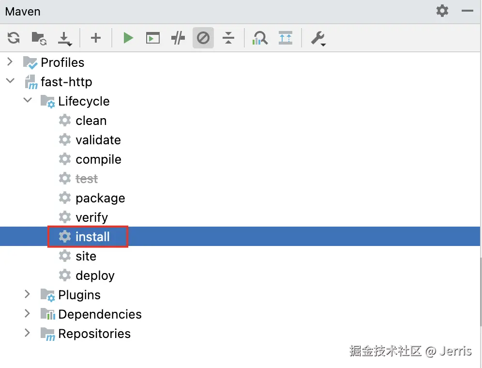Image resolution: width=482 pixels, height=368 pixels.
Task: Select the clean lifecycle goal
Action: pos(91,121)
